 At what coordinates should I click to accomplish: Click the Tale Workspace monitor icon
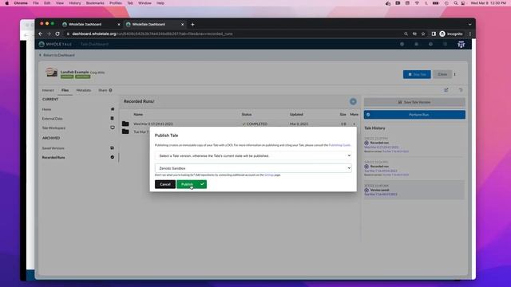click(x=113, y=128)
